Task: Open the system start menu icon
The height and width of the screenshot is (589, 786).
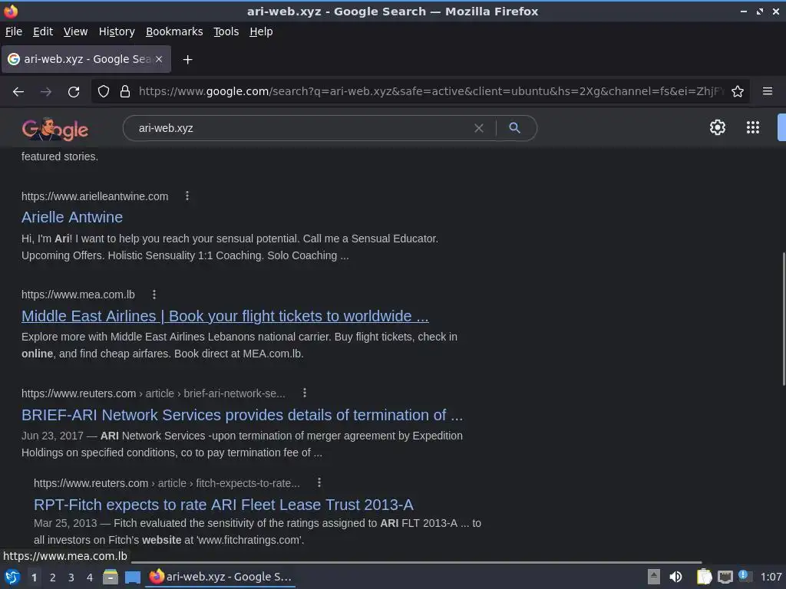Action: [12, 577]
